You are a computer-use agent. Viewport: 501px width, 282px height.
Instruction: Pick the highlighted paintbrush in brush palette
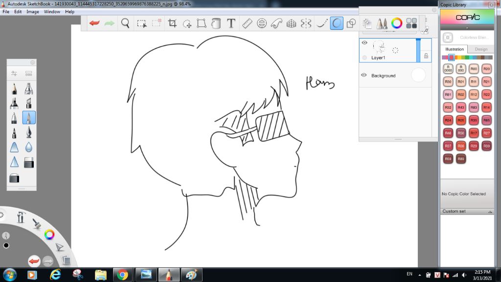[29, 117]
